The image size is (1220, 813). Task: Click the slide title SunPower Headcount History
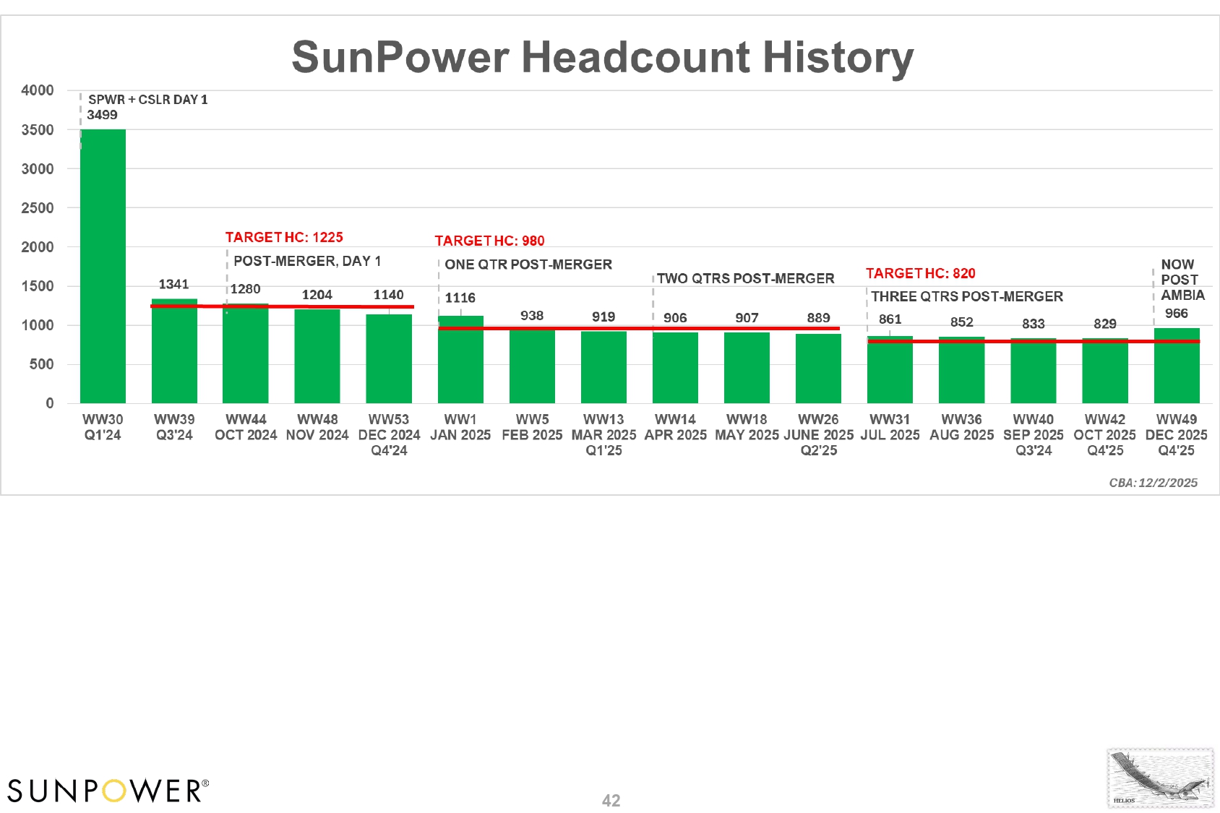[602, 57]
